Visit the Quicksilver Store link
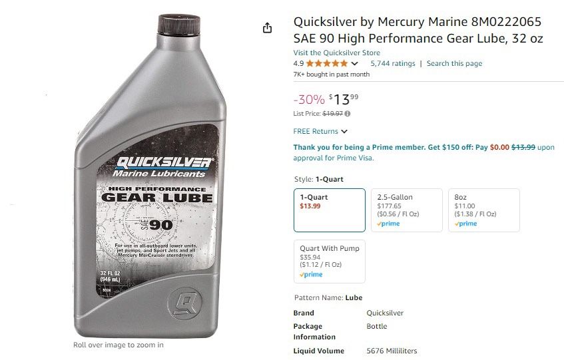 pos(337,53)
